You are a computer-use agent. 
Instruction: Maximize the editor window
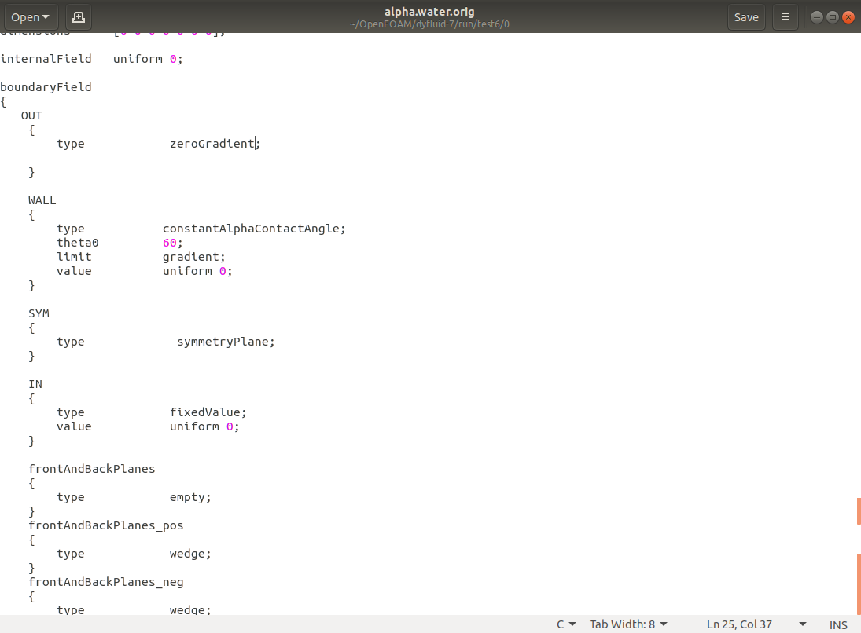coord(832,16)
